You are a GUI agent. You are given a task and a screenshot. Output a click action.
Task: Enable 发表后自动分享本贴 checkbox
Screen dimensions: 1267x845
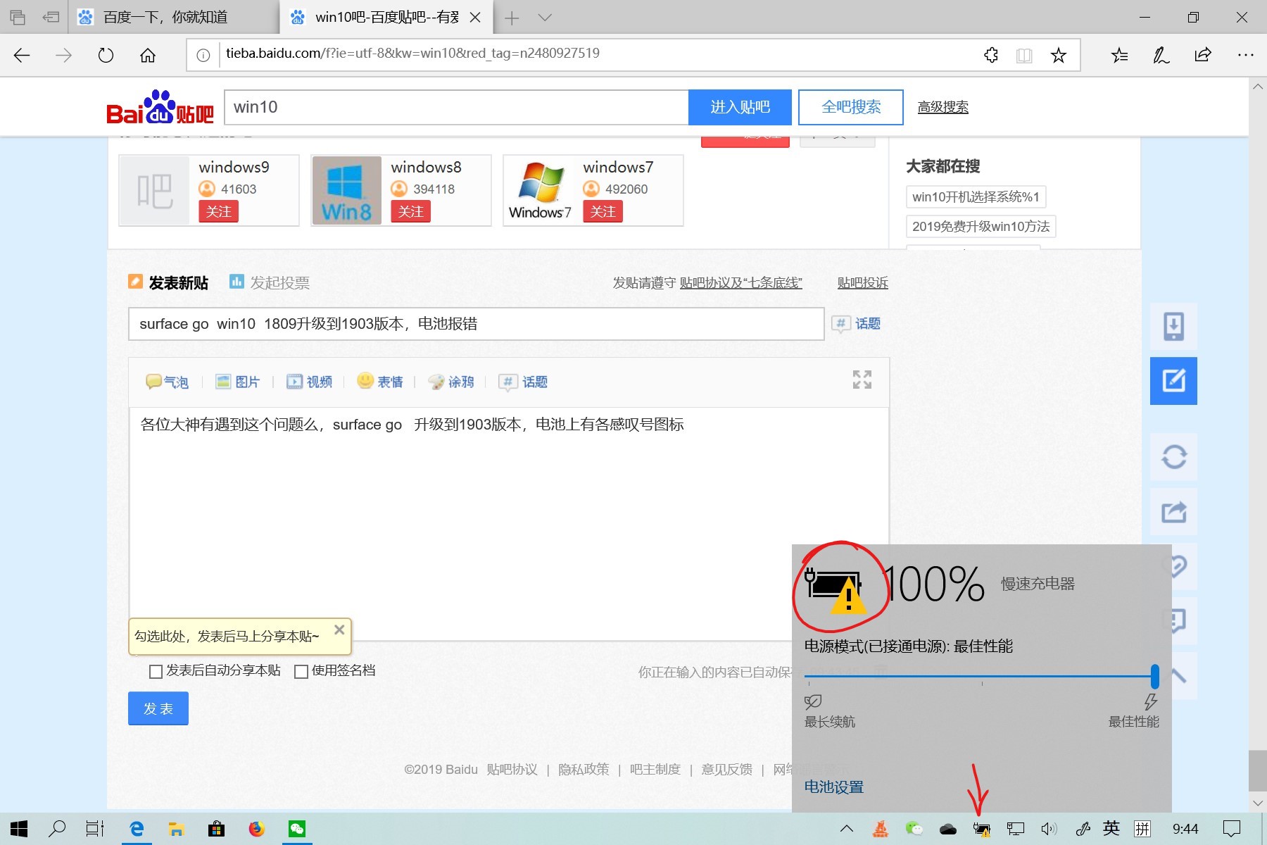click(x=156, y=672)
